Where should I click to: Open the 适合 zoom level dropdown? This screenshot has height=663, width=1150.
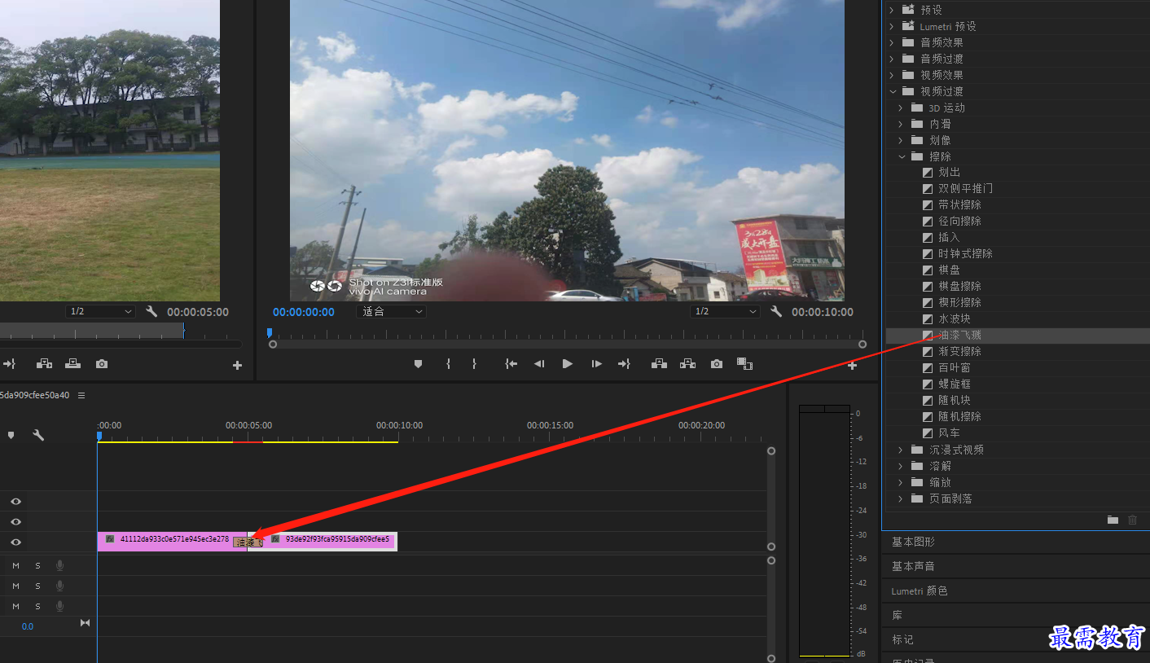click(391, 312)
